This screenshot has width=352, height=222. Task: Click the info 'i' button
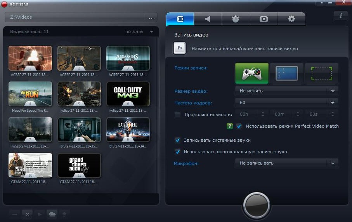[x=340, y=16]
